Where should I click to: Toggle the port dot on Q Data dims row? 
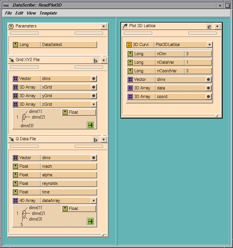tap(93, 158)
